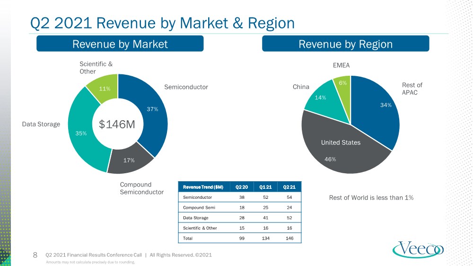Click the 'Rest of APAC' pie label
The image size is (473, 266).
(x=412, y=89)
